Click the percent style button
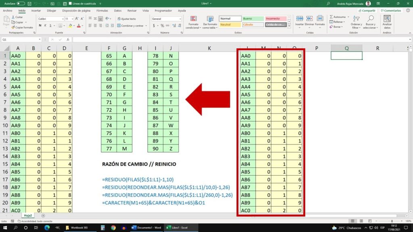The width and height of the screenshot is (413, 232). [162, 26]
